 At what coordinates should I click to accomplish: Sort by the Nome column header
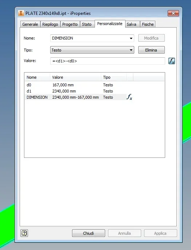(x=37, y=77)
